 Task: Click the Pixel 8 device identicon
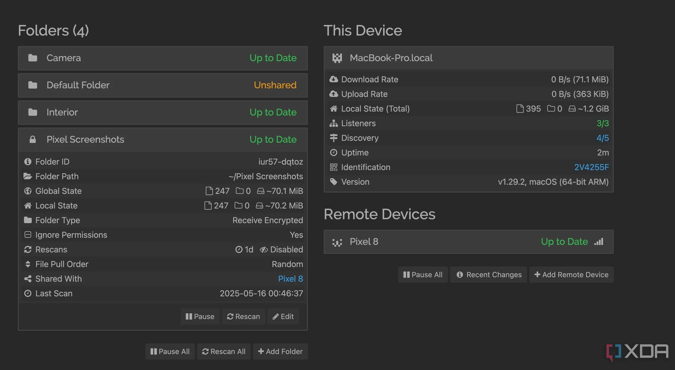[337, 242]
